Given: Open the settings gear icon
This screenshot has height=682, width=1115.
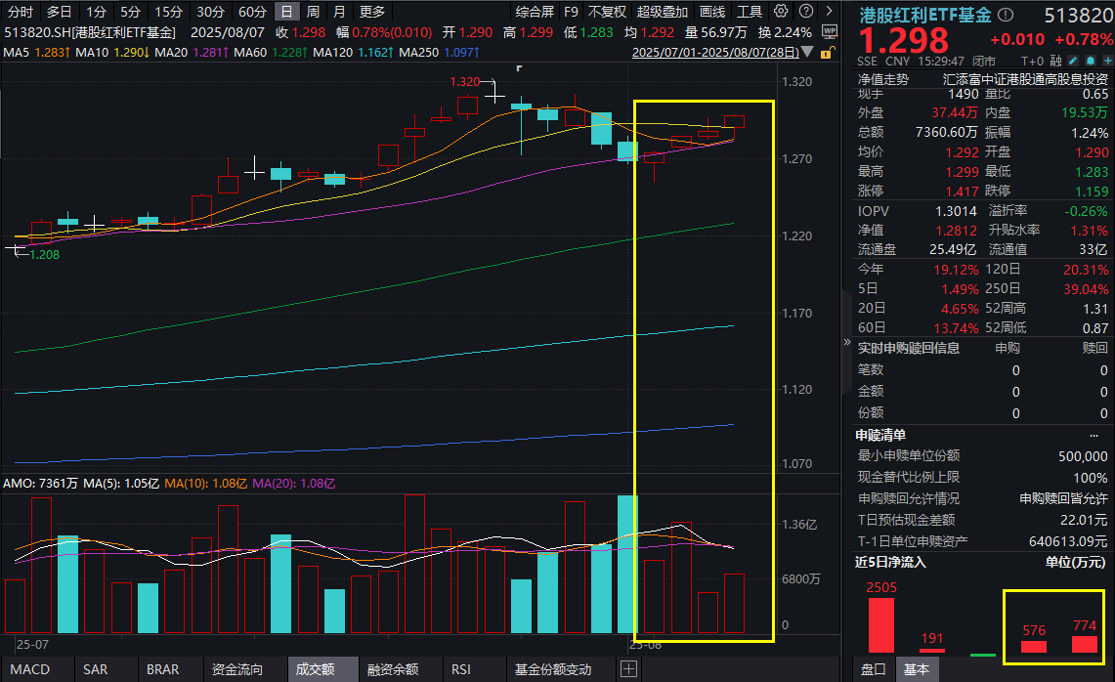Looking at the screenshot, I should [781, 12].
